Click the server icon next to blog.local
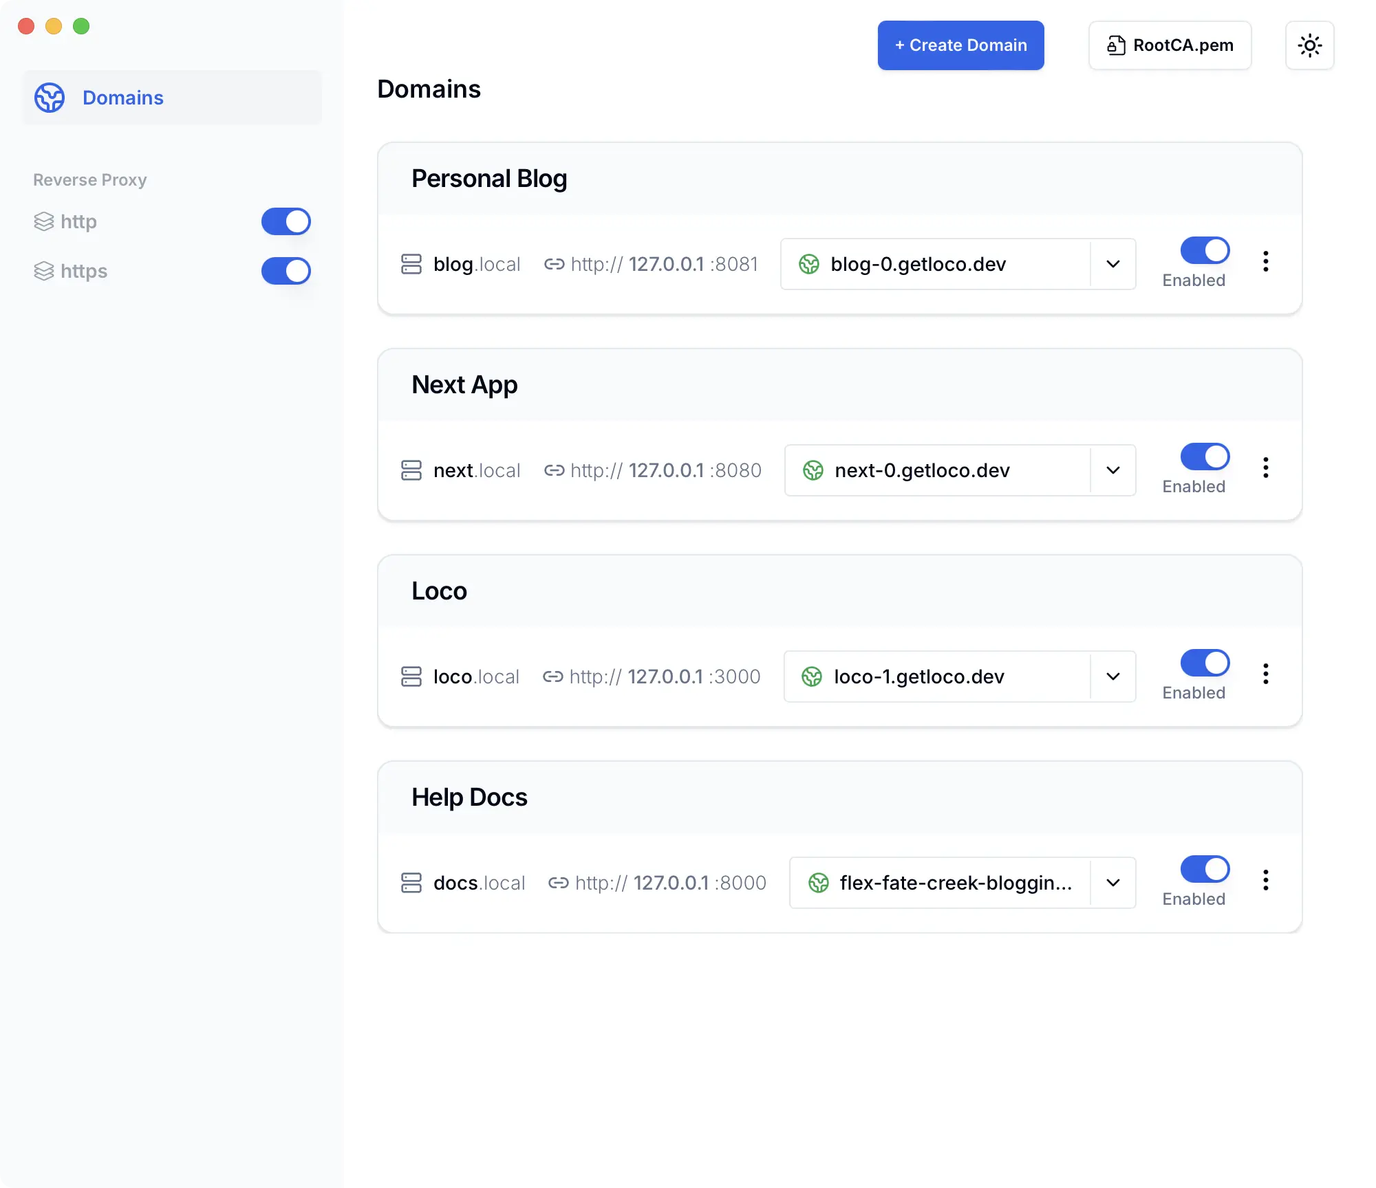The width and height of the screenshot is (1376, 1188). pos(411,264)
